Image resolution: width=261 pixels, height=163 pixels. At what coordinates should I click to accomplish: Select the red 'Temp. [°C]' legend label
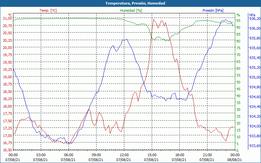point(48,10)
